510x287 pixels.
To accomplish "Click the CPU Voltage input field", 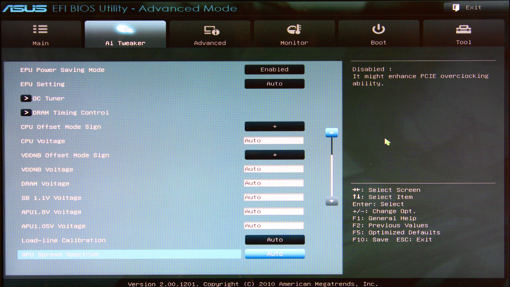I will coord(273,141).
